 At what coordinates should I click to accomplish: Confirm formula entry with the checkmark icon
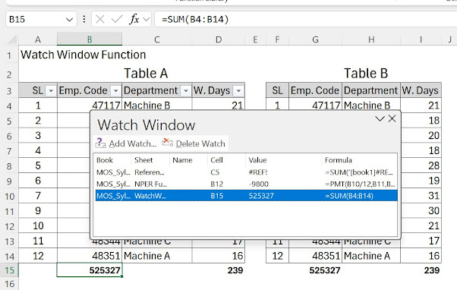117,20
